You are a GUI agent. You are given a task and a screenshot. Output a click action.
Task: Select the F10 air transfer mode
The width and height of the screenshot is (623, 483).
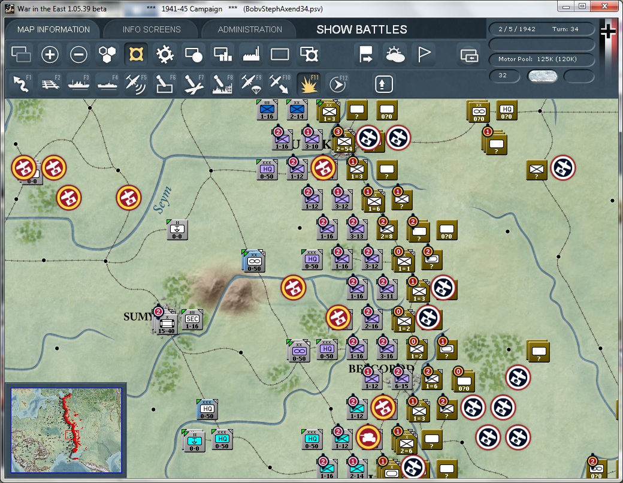[280, 84]
